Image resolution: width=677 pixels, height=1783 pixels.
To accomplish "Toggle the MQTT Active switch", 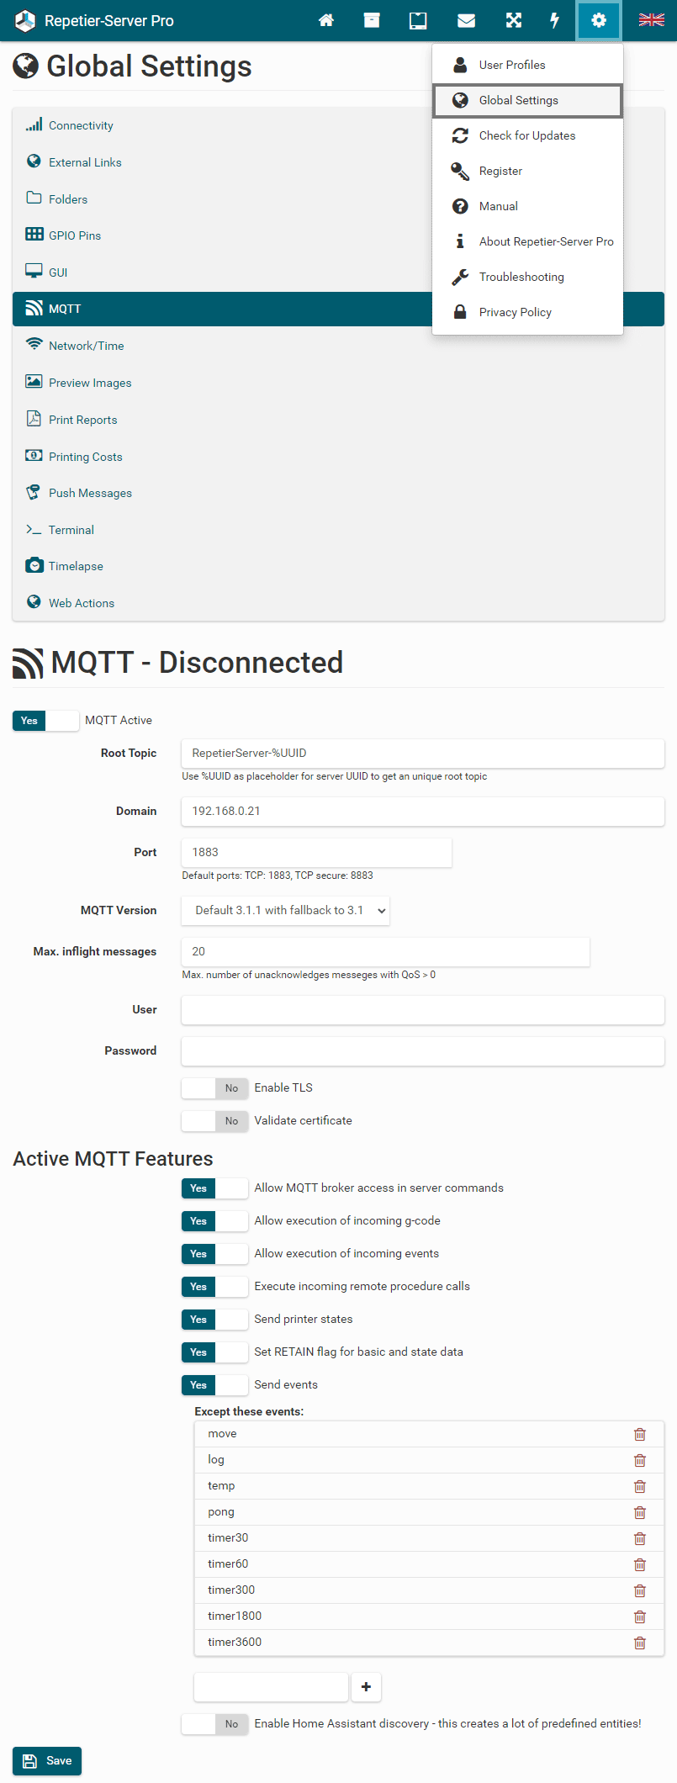I will (x=46, y=721).
